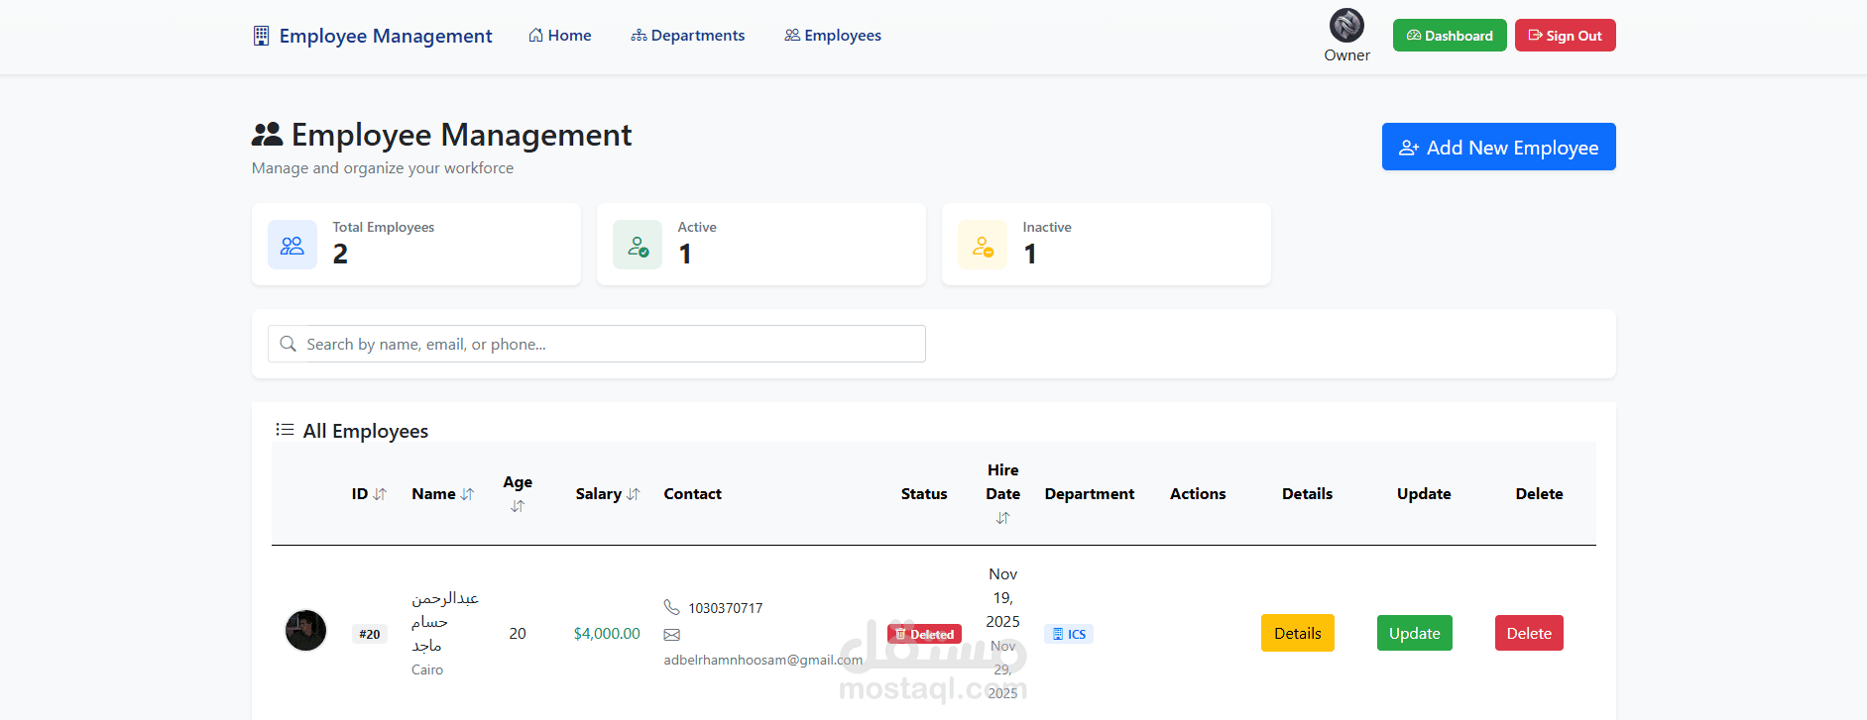Open Details for employee #20
The height and width of the screenshot is (720, 1867).
pyautogui.click(x=1297, y=633)
